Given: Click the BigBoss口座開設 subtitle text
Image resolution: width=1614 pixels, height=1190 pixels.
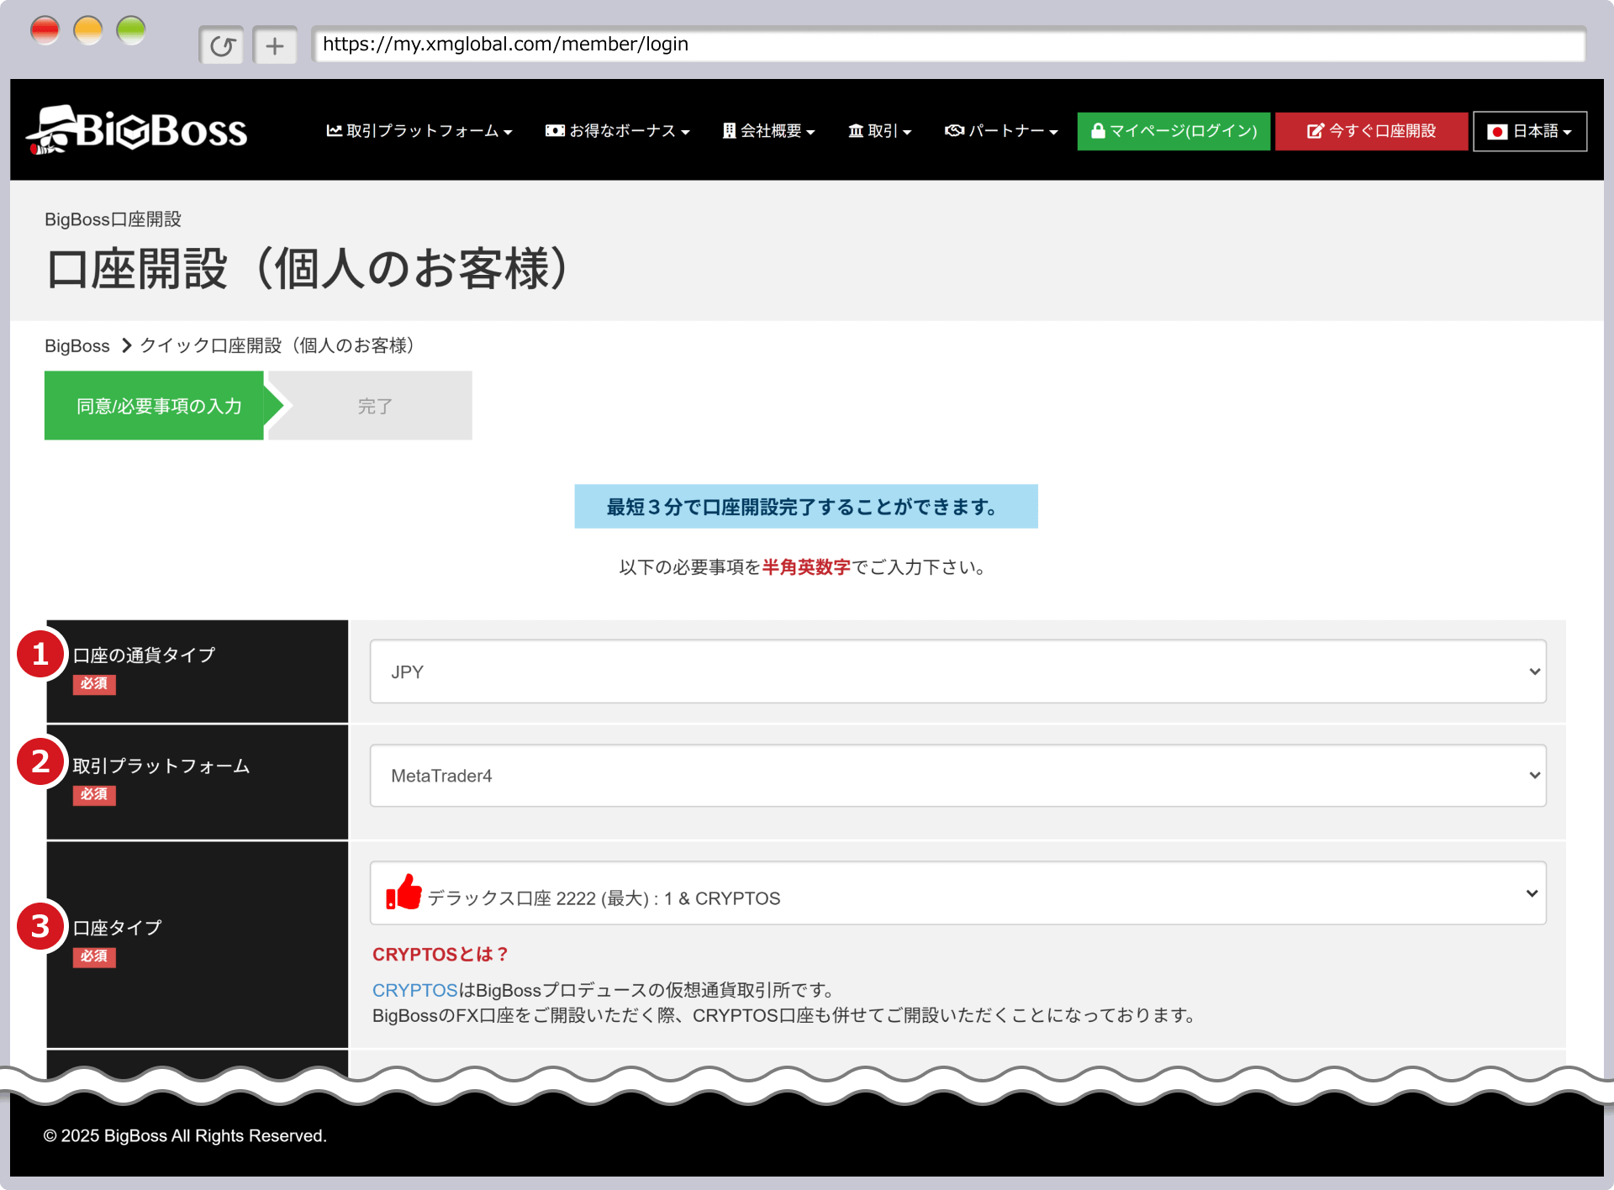Looking at the screenshot, I should (x=113, y=219).
